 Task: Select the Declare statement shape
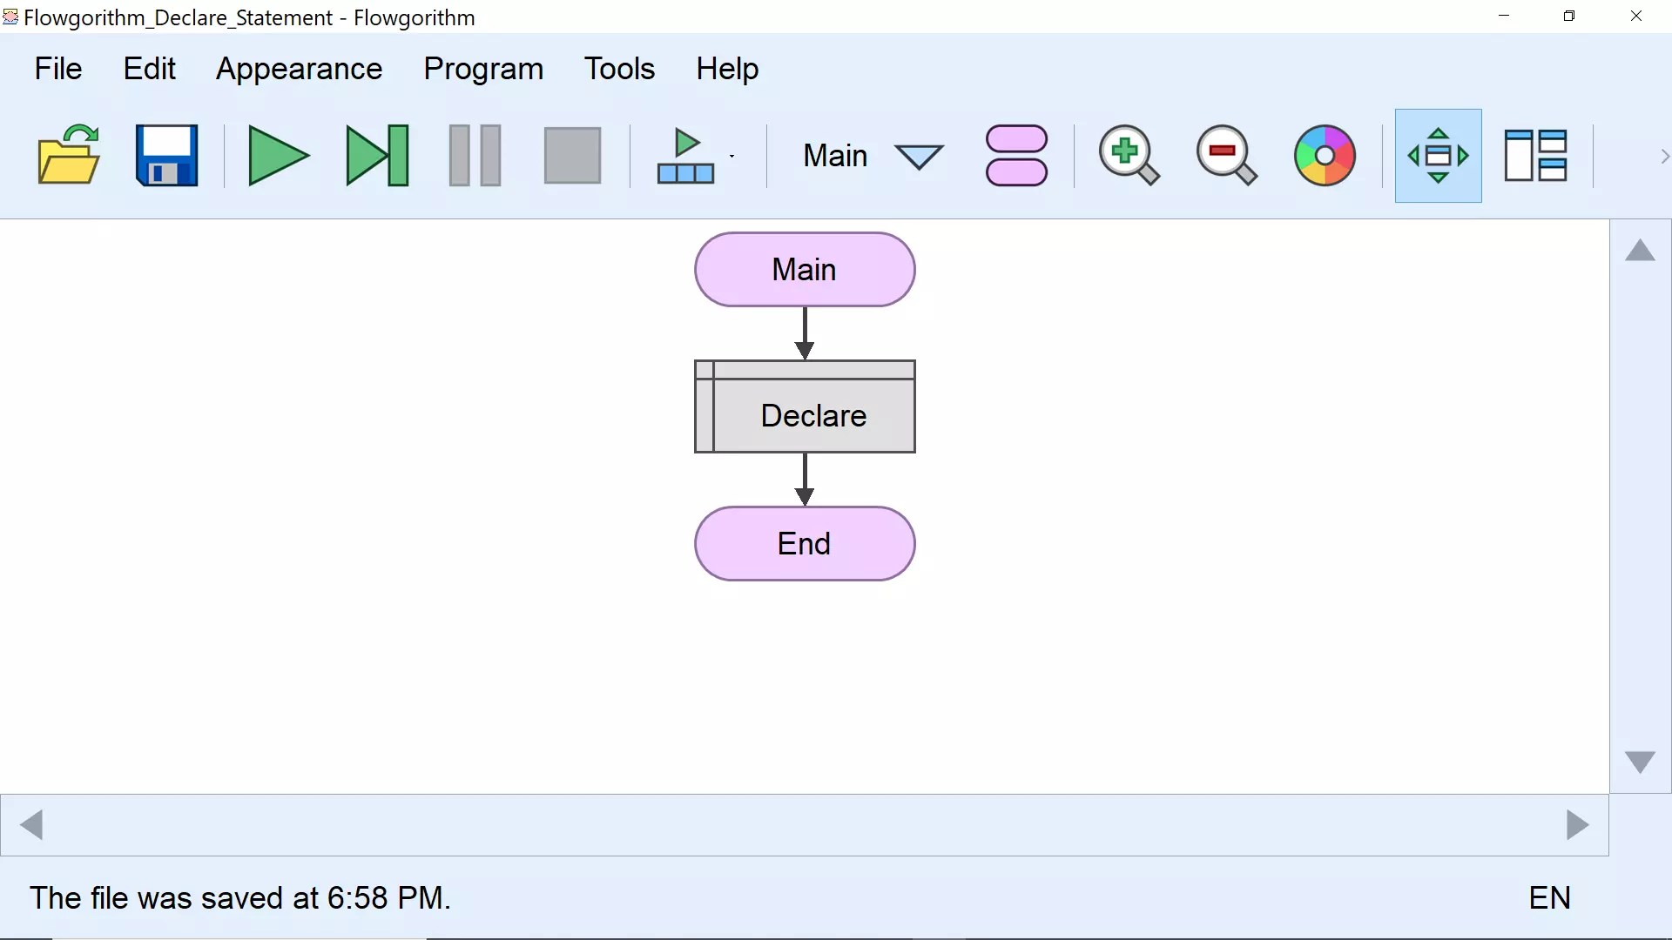click(805, 406)
